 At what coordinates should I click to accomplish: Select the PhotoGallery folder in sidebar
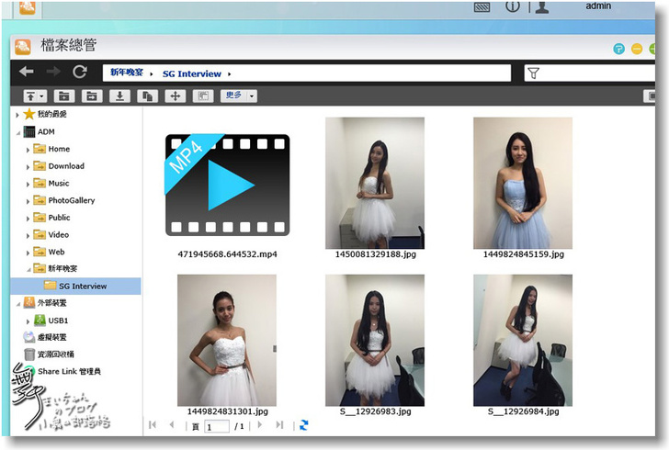pos(71,200)
